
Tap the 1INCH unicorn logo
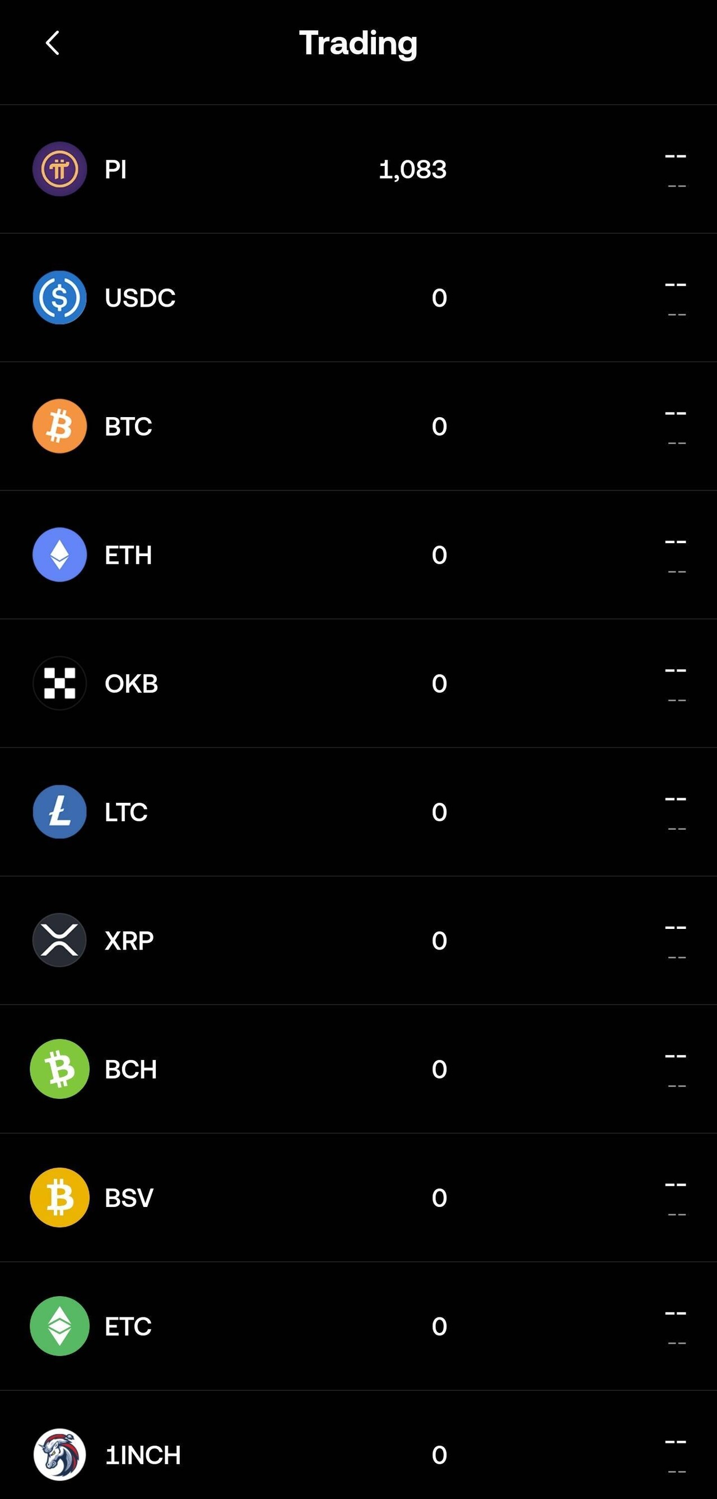[x=59, y=1454]
